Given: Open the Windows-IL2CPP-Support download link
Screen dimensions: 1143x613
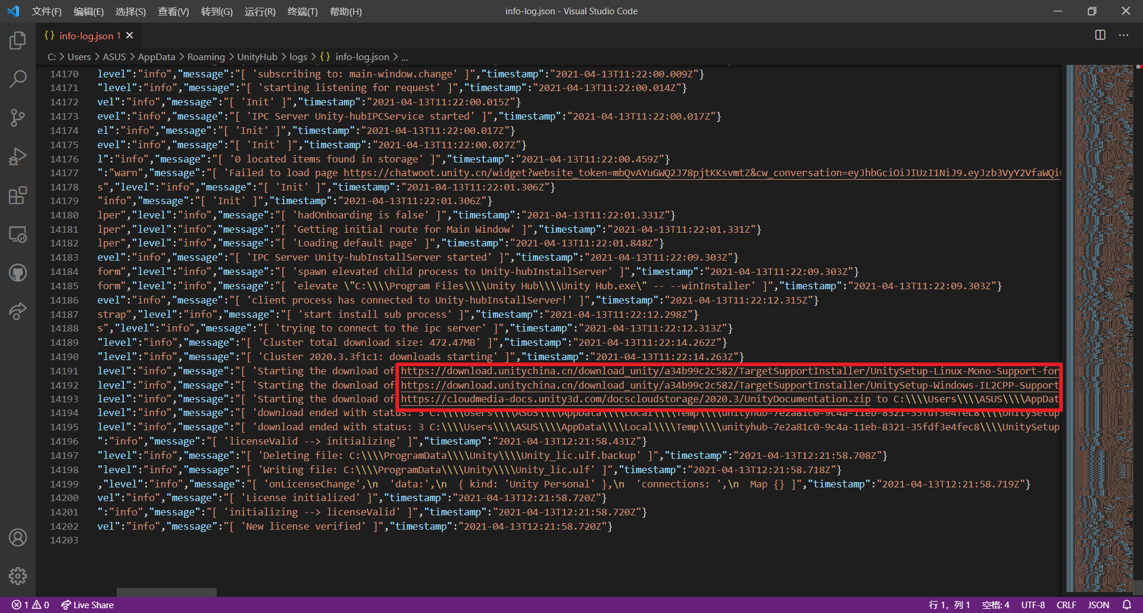Looking at the screenshot, I should click(730, 385).
